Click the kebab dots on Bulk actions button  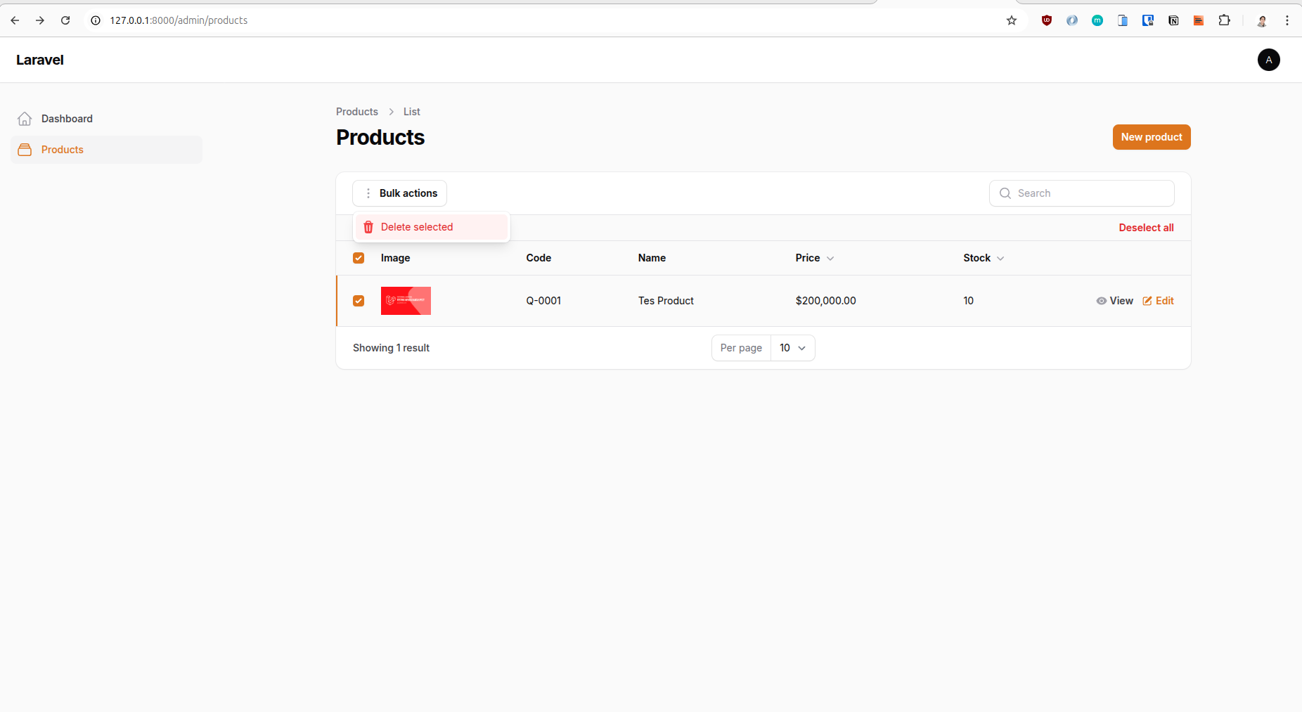pyautogui.click(x=367, y=193)
